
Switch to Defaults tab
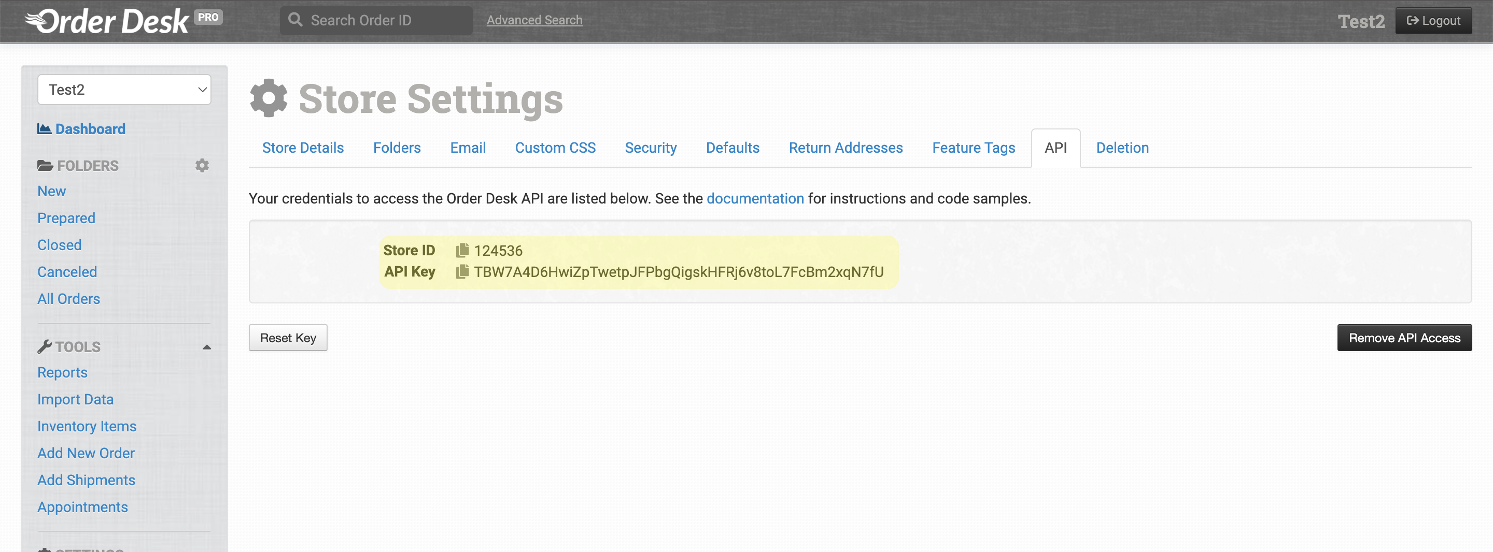pos(733,148)
